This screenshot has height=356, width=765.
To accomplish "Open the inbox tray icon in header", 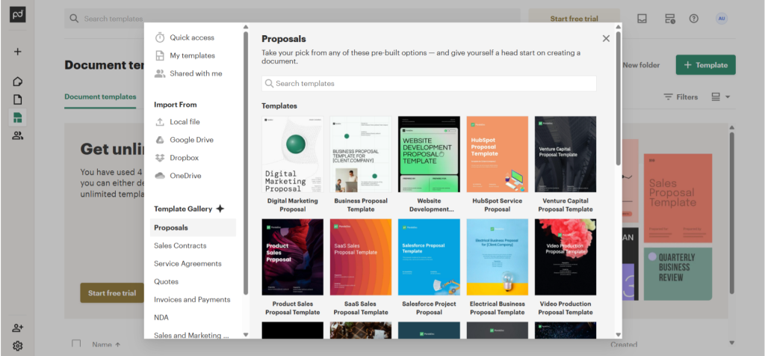I will (x=642, y=19).
